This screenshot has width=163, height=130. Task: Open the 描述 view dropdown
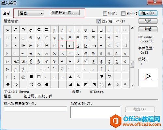[31, 13]
